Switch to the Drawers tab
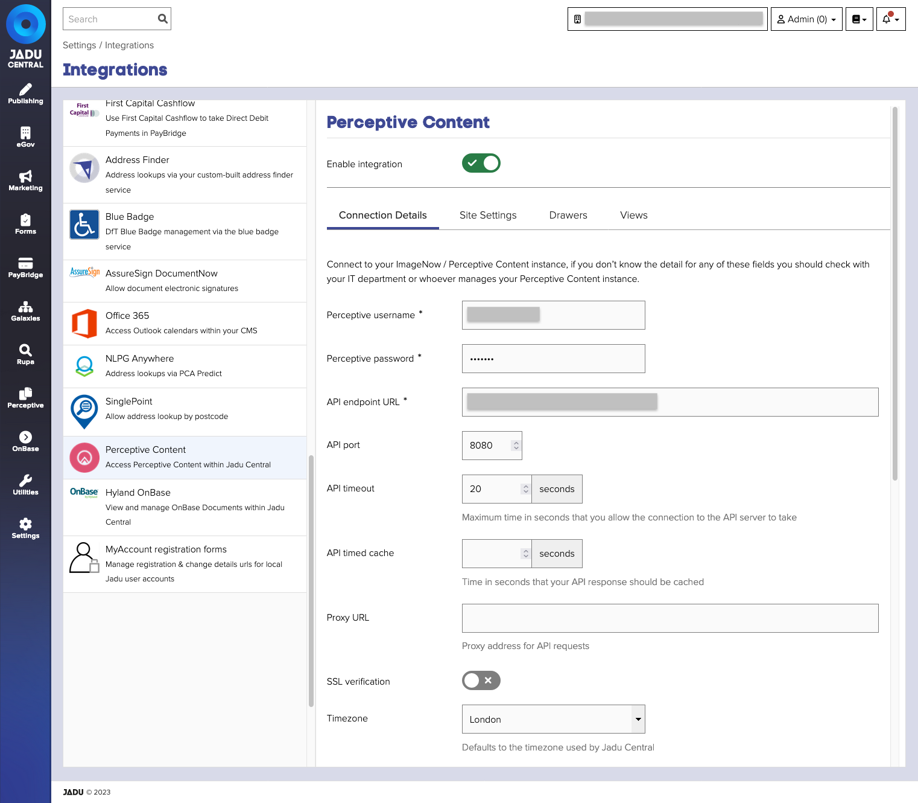The height and width of the screenshot is (803, 918). [x=568, y=215]
